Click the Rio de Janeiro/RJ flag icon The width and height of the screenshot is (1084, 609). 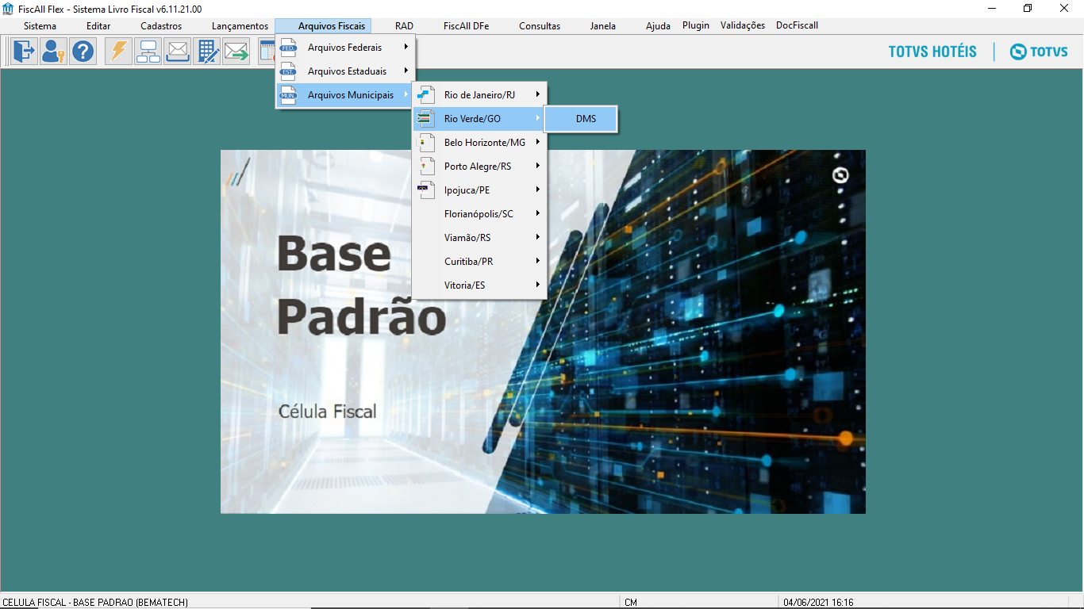pos(426,95)
